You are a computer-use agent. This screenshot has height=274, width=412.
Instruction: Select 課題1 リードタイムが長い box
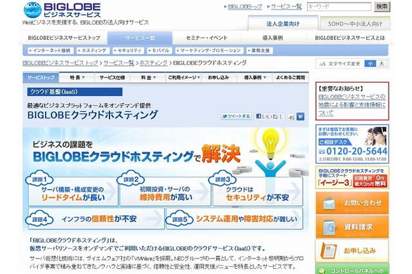pos(72,190)
